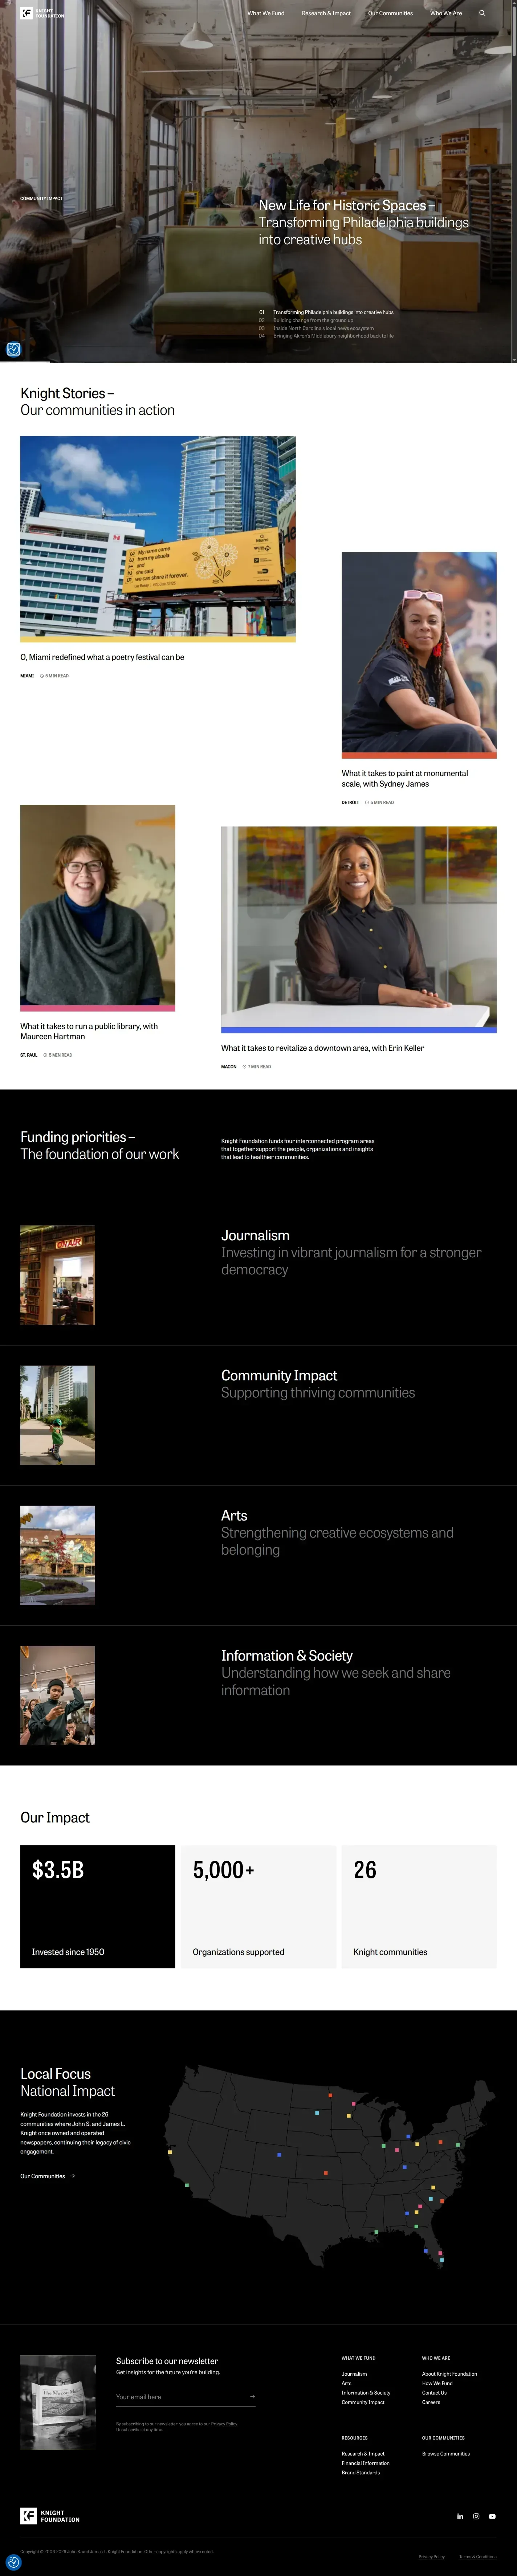Screen dimensions: 517x2576
Task: Click the Community Impact hero tag
Action: click(x=41, y=198)
